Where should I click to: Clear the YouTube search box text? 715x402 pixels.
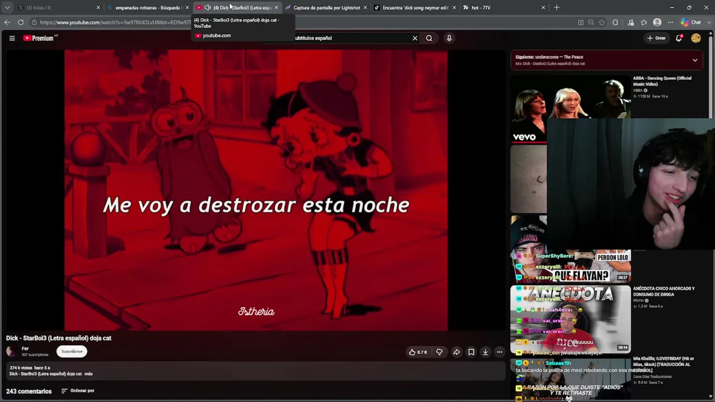point(415,38)
